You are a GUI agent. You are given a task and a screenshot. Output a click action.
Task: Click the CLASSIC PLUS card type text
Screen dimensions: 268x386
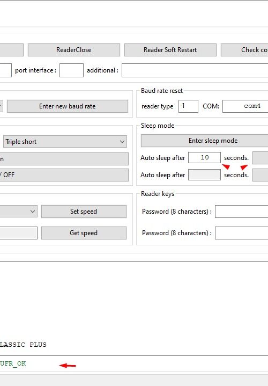pos(23,345)
